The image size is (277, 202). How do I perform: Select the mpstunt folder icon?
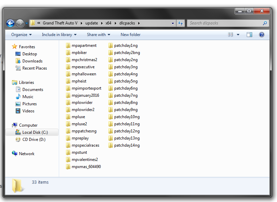(68, 152)
